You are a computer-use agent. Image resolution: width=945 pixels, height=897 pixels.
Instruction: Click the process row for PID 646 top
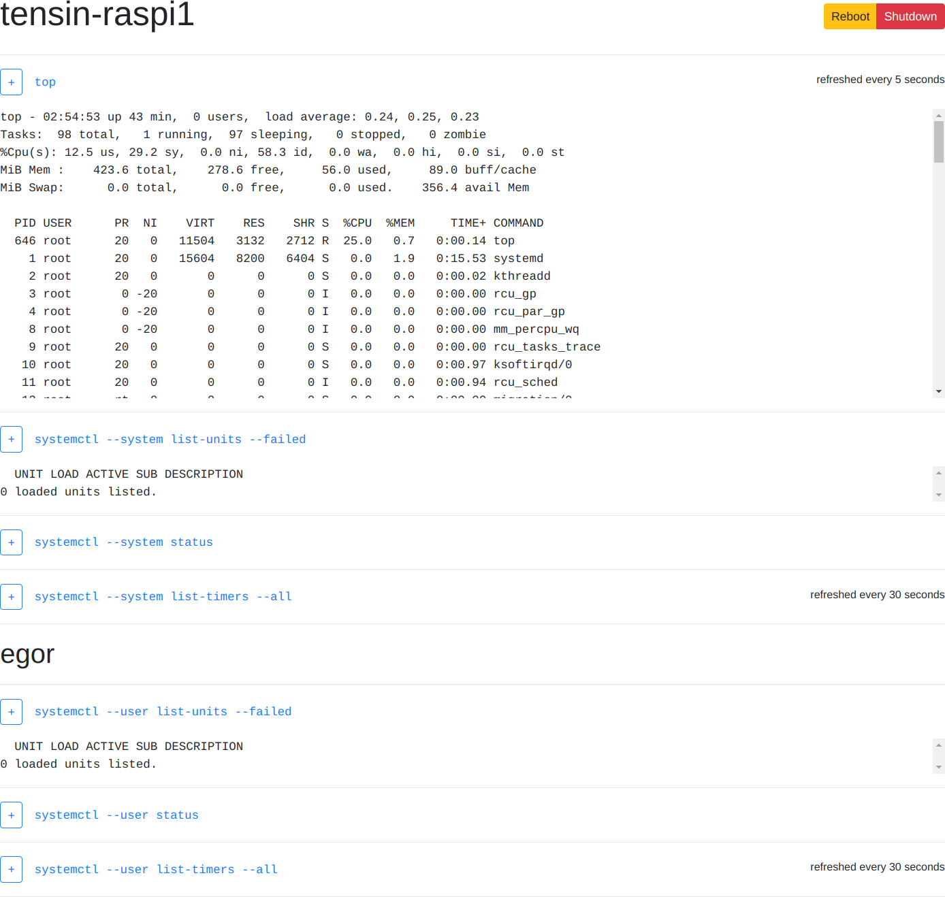265,241
